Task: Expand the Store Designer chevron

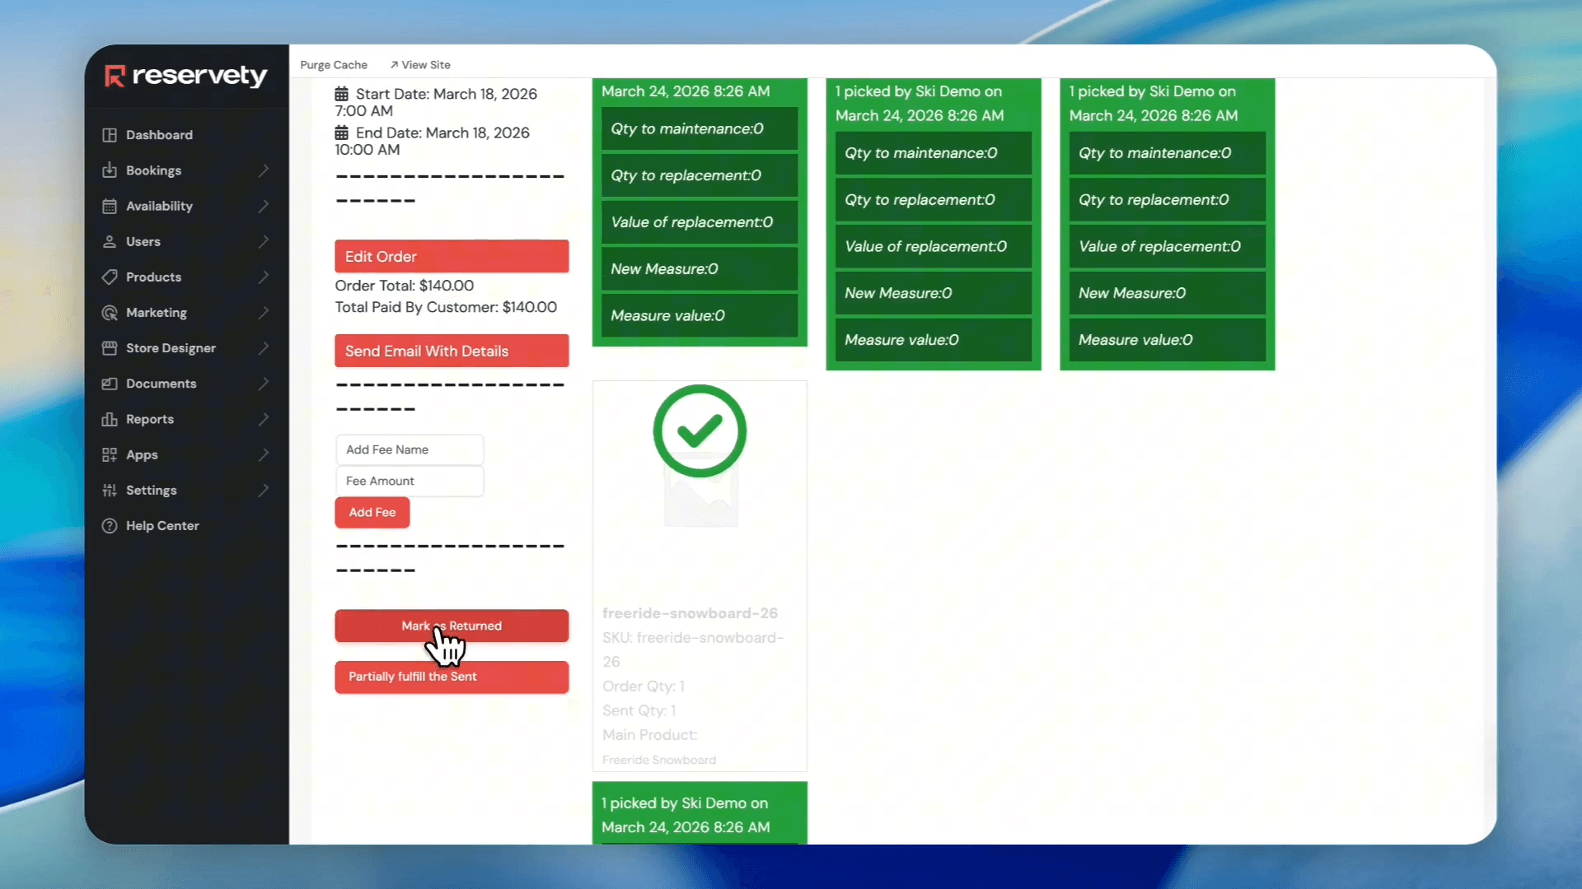Action: click(264, 348)
